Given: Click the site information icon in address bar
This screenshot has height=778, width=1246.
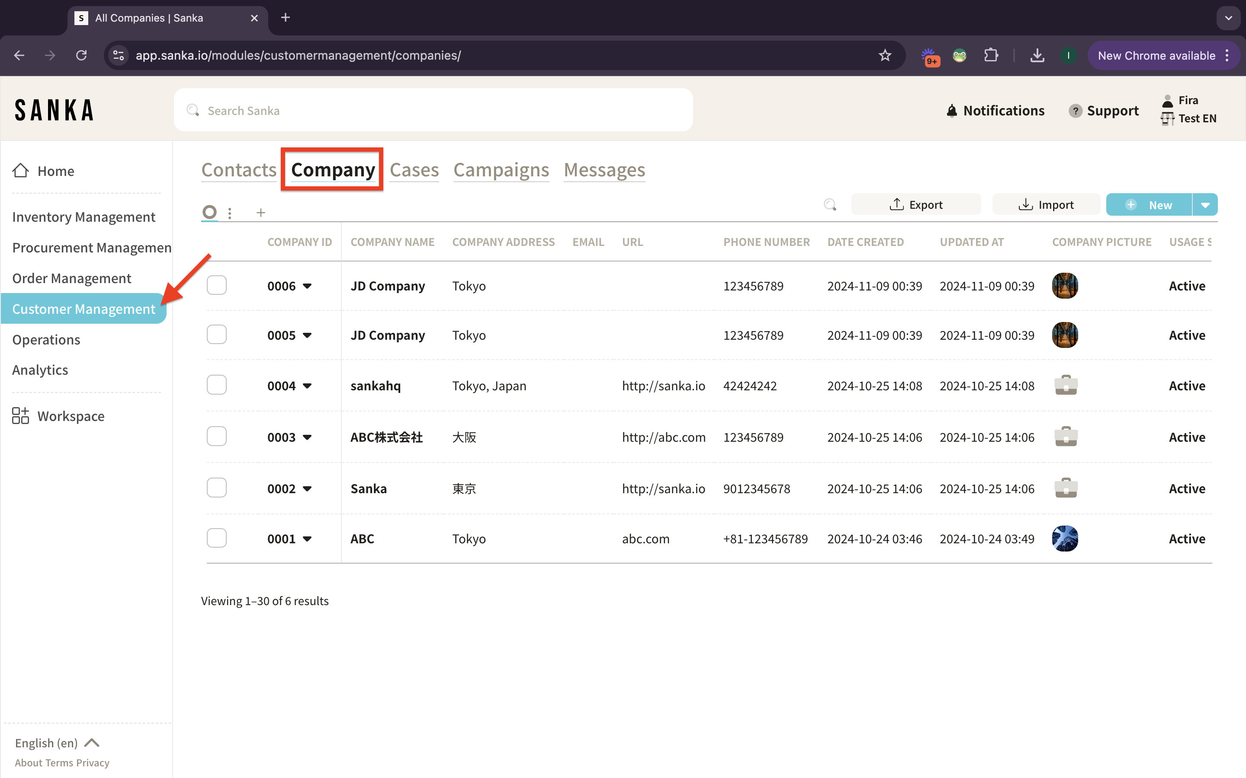Looking at the screenshot, I should [119, 55].
